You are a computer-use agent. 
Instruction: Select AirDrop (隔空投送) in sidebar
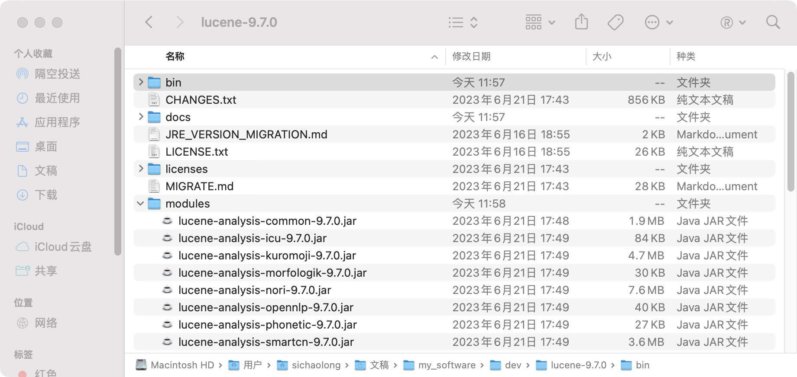click(48, 74)
